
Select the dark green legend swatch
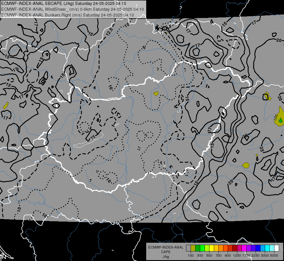click(198, 248)
